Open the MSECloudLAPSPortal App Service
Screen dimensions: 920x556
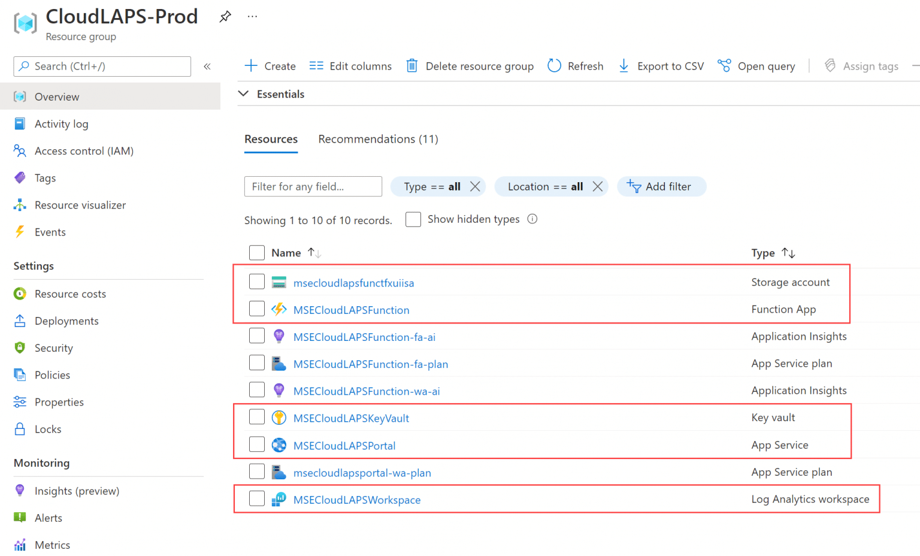[x=344, y=445]
